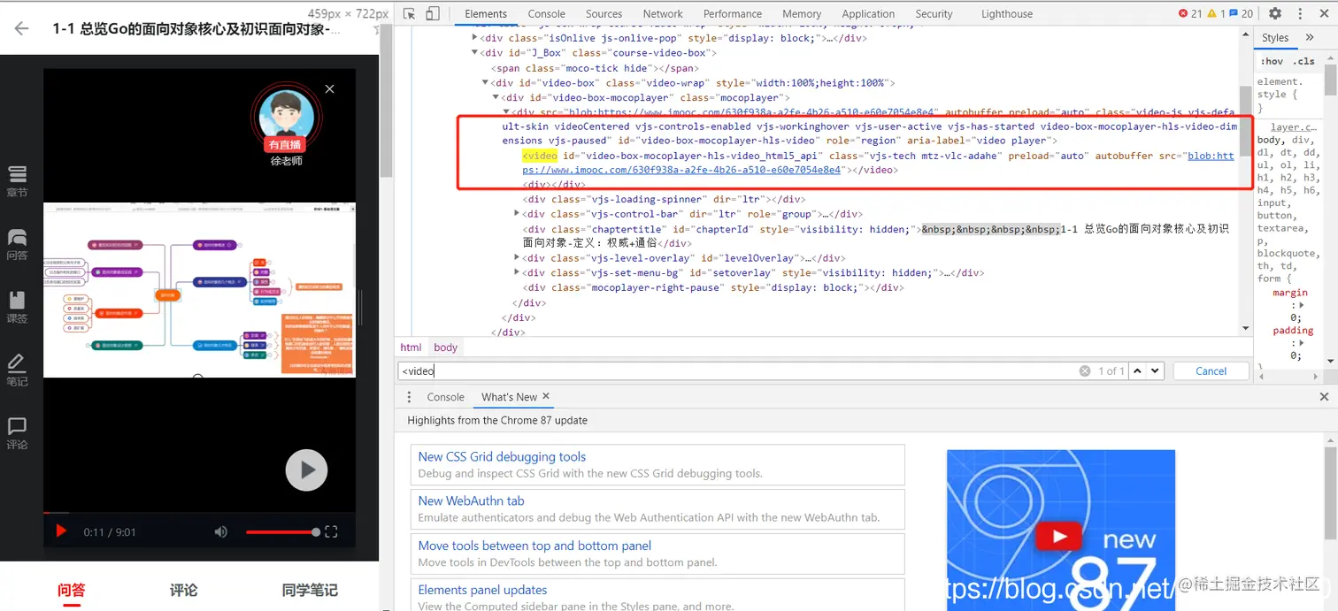This screenshot has width=1338, height=611.
Task: Go to previous search result arrow
Action: coord(1138,371)
